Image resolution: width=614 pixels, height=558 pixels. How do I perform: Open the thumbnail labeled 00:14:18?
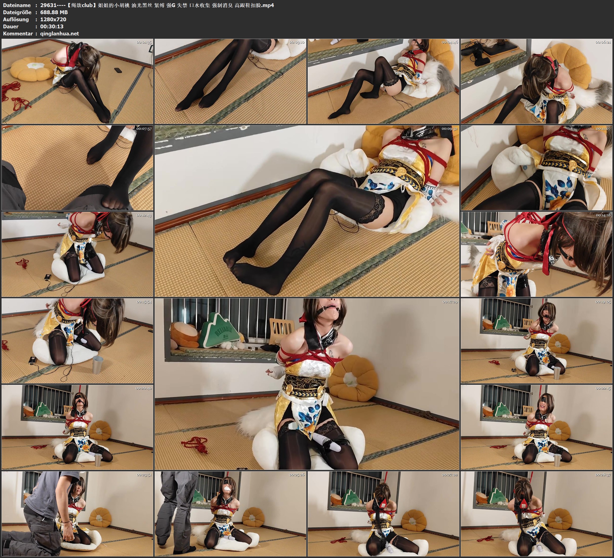pos(536,254)
